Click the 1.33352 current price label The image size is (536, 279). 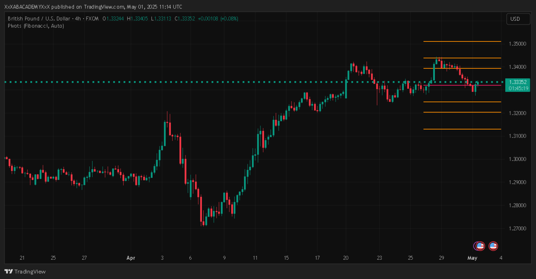(517, 82)
